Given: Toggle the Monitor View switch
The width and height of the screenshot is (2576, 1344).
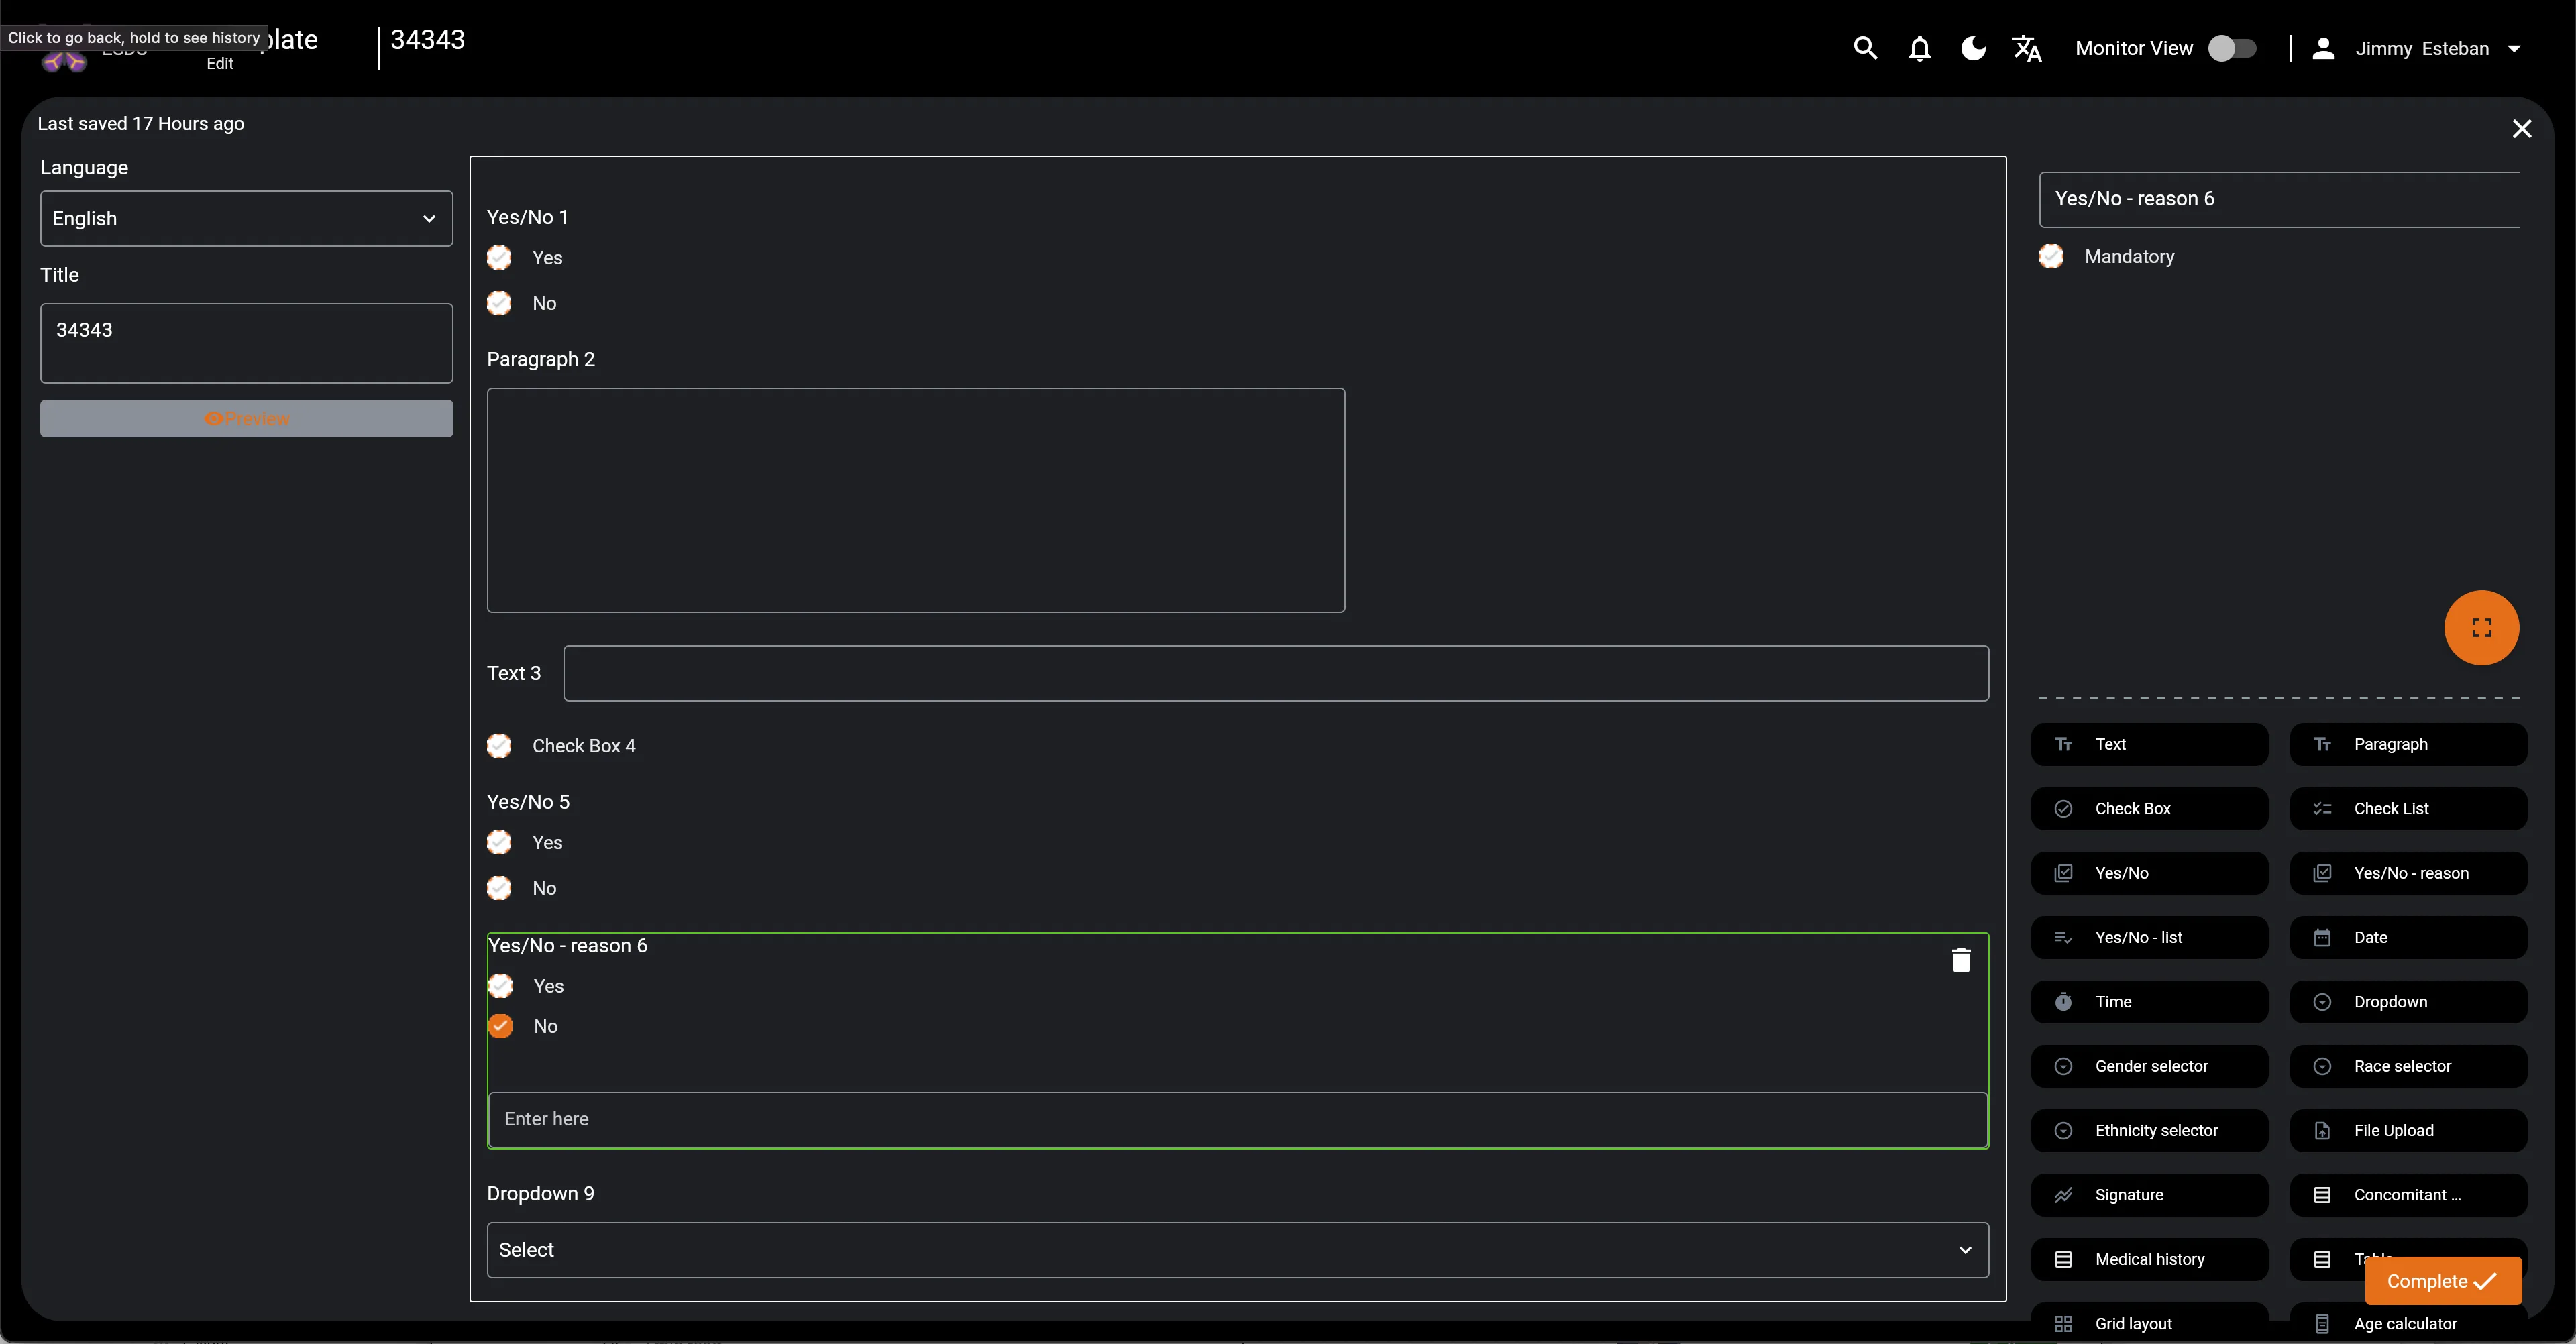Looking at the screenshot, I should click(2232, 48).
